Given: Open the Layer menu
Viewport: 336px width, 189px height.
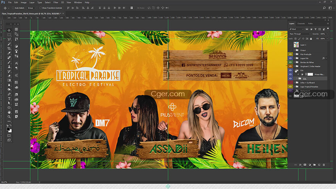Looking at the screenshot, I should [x=32, y=2].
